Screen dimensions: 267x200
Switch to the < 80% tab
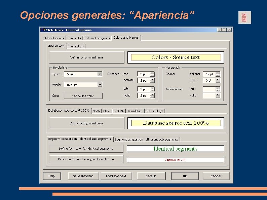119,111
